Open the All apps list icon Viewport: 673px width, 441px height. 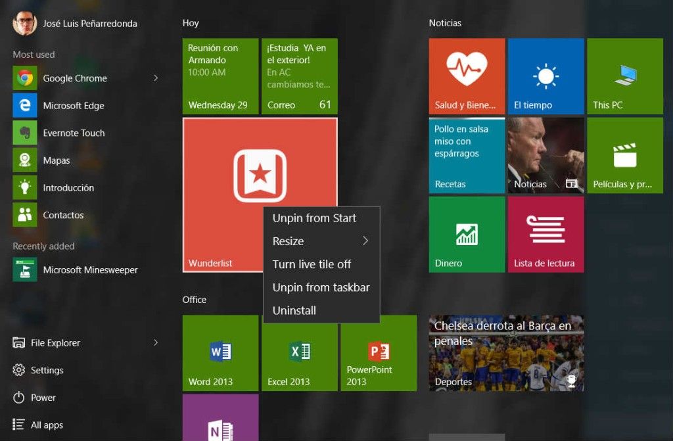18,425
